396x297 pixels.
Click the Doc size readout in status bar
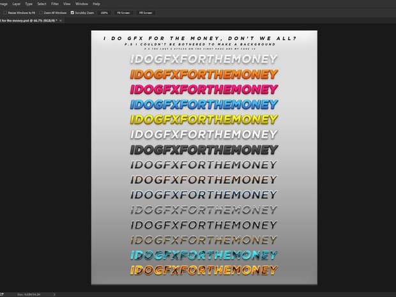[29, 294]
